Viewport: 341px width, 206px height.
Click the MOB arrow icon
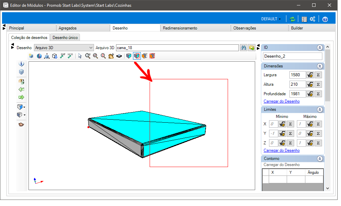(70, 56)
